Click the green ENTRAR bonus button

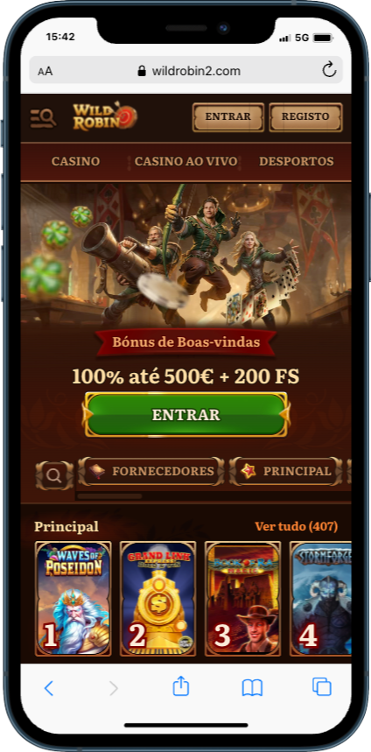point(186,414)
